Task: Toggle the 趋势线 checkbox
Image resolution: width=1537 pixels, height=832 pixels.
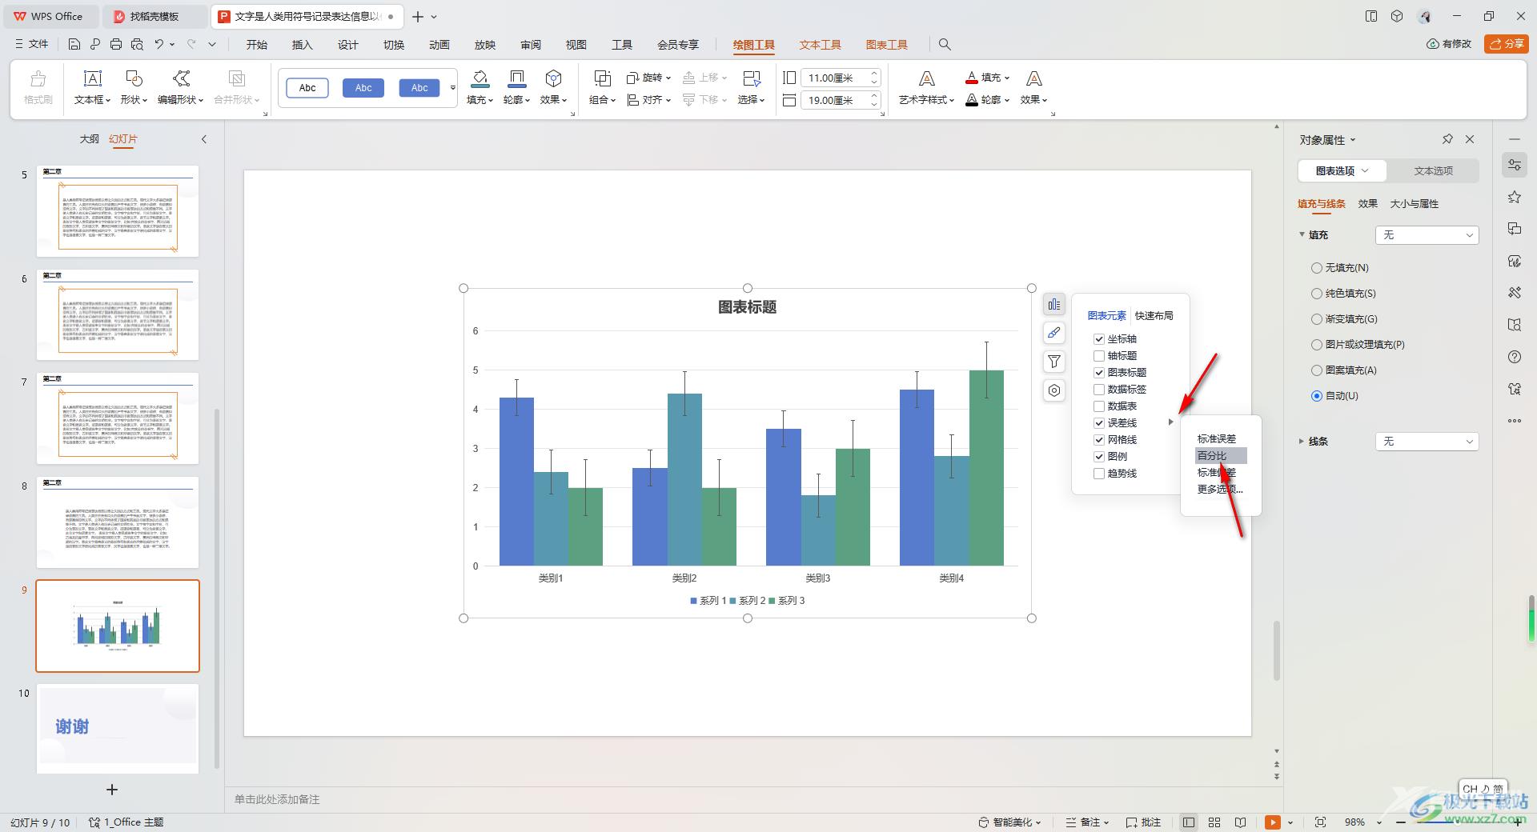Action: pyautogui.click(x=1099, y=474)
